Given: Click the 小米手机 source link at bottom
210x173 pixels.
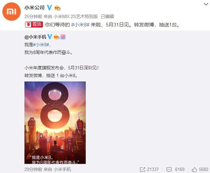Looking at the screenshot, I should coord(62,170).
